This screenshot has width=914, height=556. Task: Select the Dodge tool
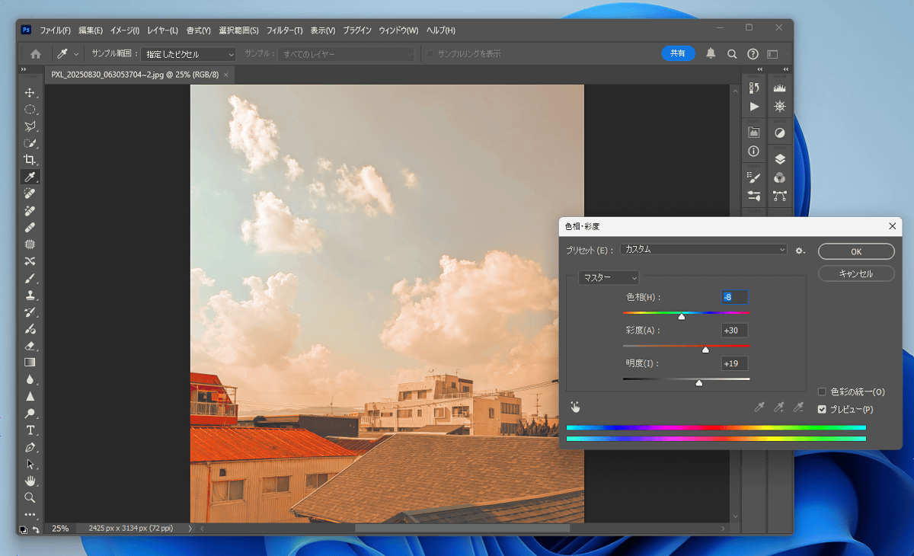[30, 414]
